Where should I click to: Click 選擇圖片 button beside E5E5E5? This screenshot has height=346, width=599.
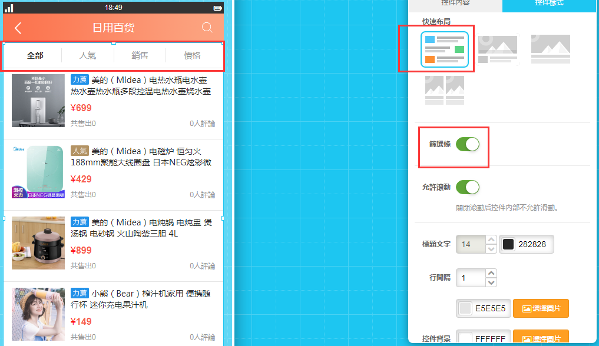coord(541,308)
